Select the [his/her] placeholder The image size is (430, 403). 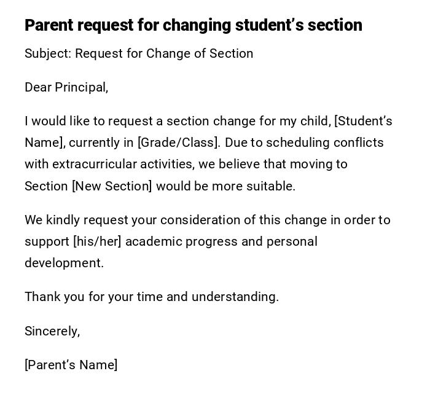[97, 241]
